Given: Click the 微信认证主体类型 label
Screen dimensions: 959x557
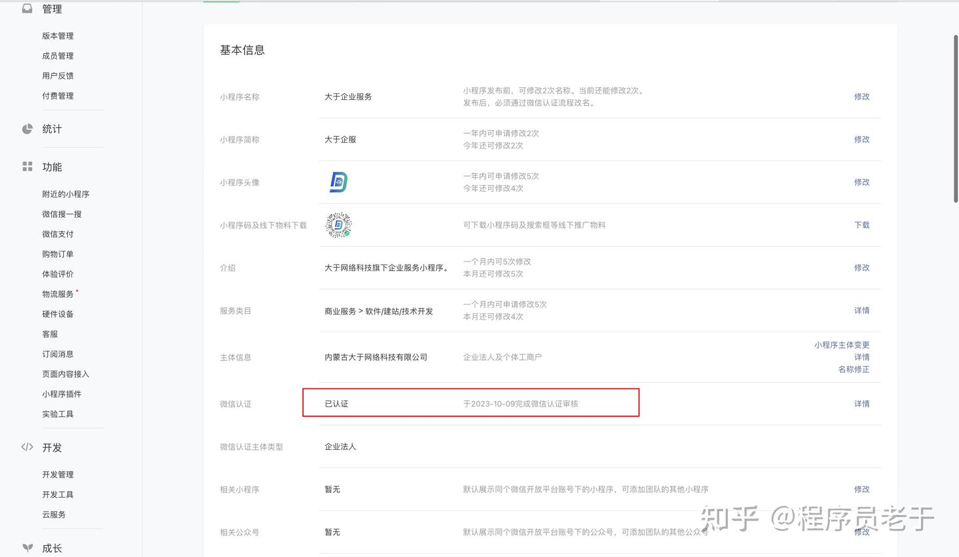Looking at the screenshot, I should click(x=252, y=446).
